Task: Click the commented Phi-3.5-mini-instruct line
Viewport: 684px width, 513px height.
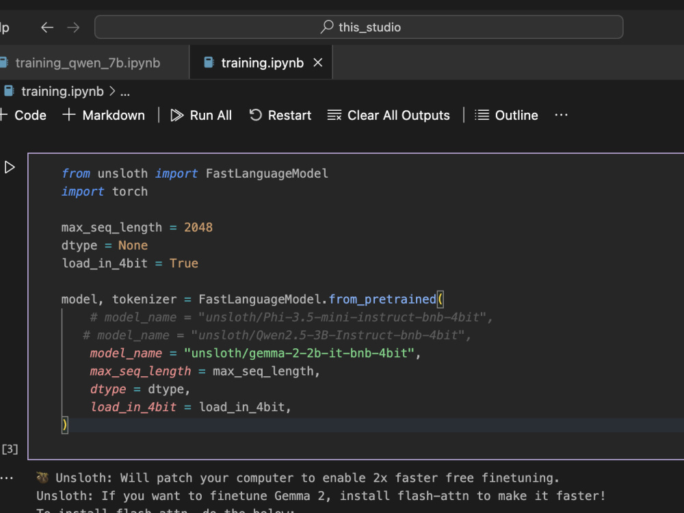Action: click(x=291, y=317)
